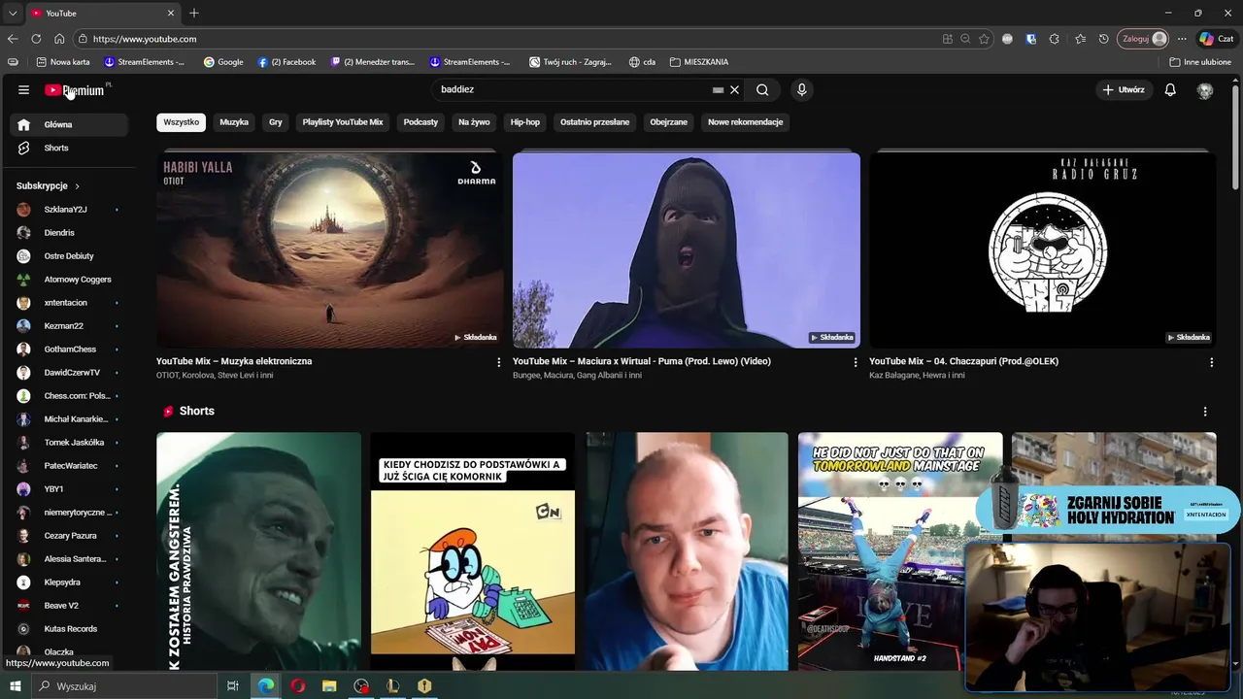Open the GothamChess channel
Screen dimensions: 1243x699
pos(69,349)
